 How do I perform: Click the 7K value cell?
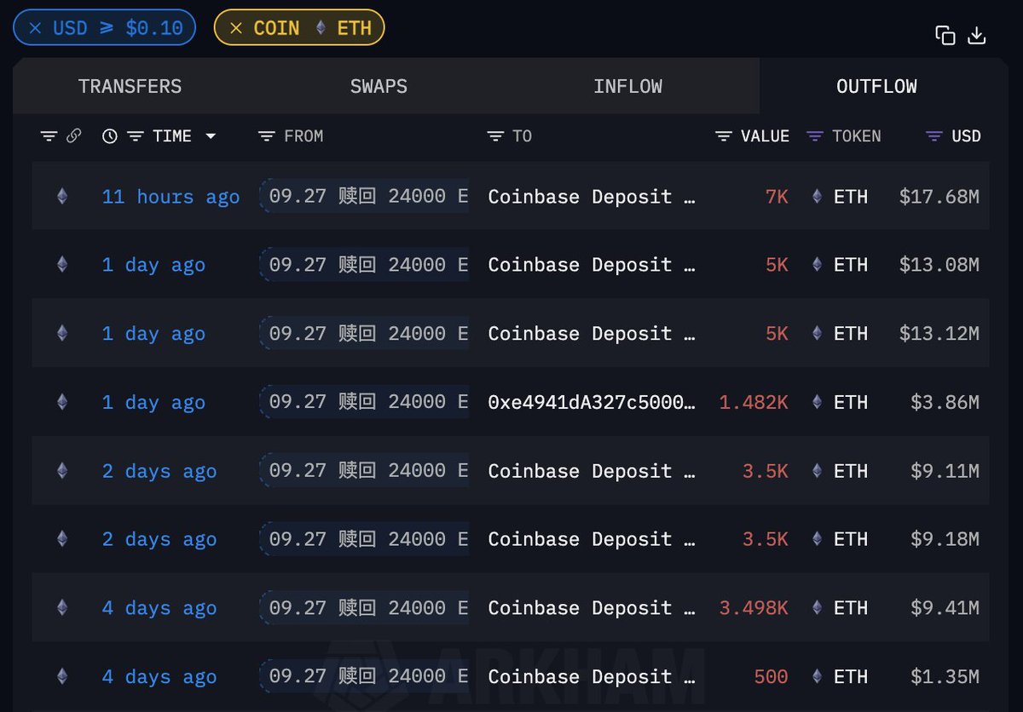pos(776,197)
